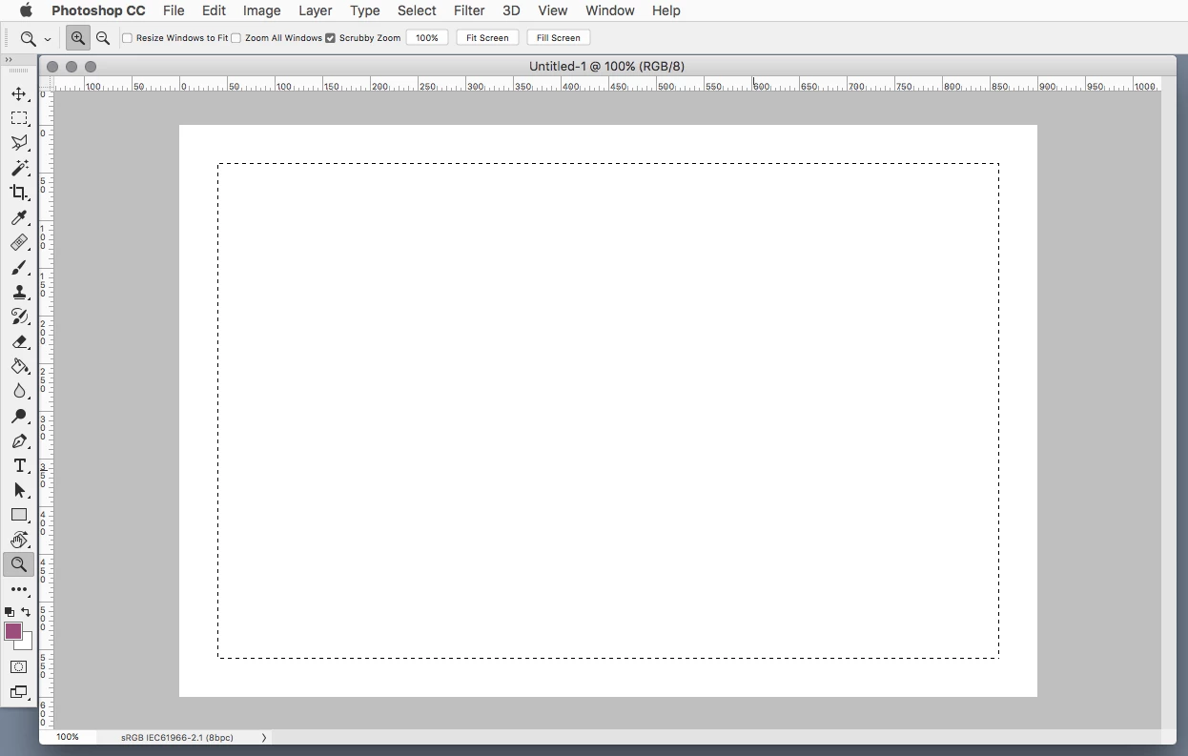This screenshot has height=756, width=1188.
Task: Open the Type menu
Action: tap(365, 10)
